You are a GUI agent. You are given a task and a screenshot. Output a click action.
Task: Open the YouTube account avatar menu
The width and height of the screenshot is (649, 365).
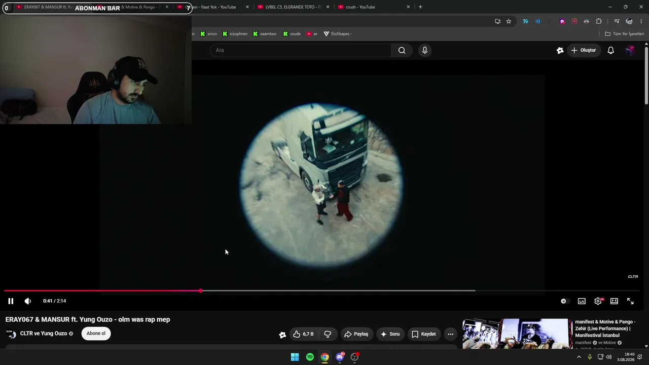630,50
